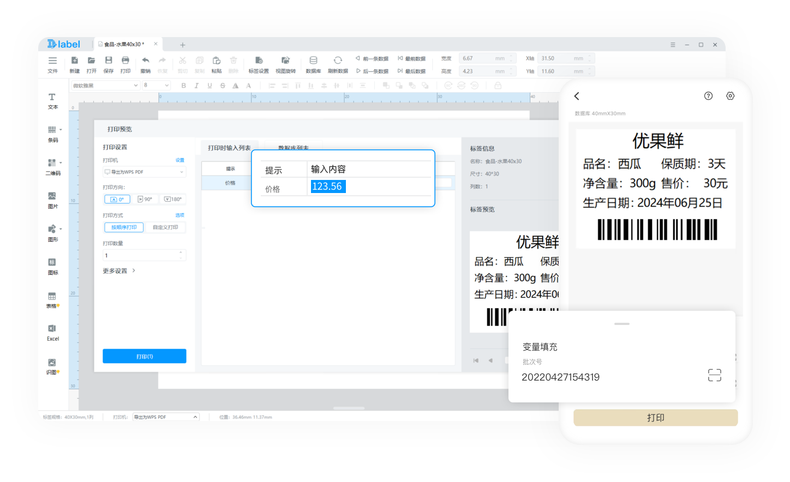Open phone panel settings gear
Viewport: 790px width, 482px height.
(x=730, y=96)
